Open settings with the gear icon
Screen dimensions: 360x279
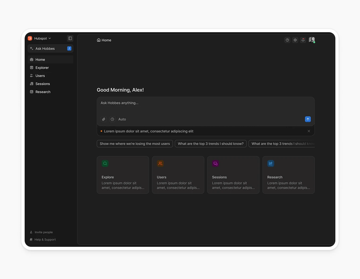[295, 40]
